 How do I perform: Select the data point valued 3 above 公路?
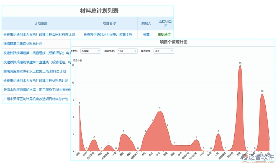218,134
